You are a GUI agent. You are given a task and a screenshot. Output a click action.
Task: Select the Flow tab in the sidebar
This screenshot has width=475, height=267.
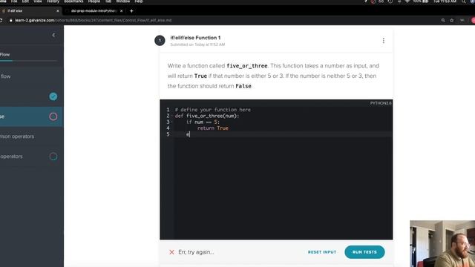5,54
